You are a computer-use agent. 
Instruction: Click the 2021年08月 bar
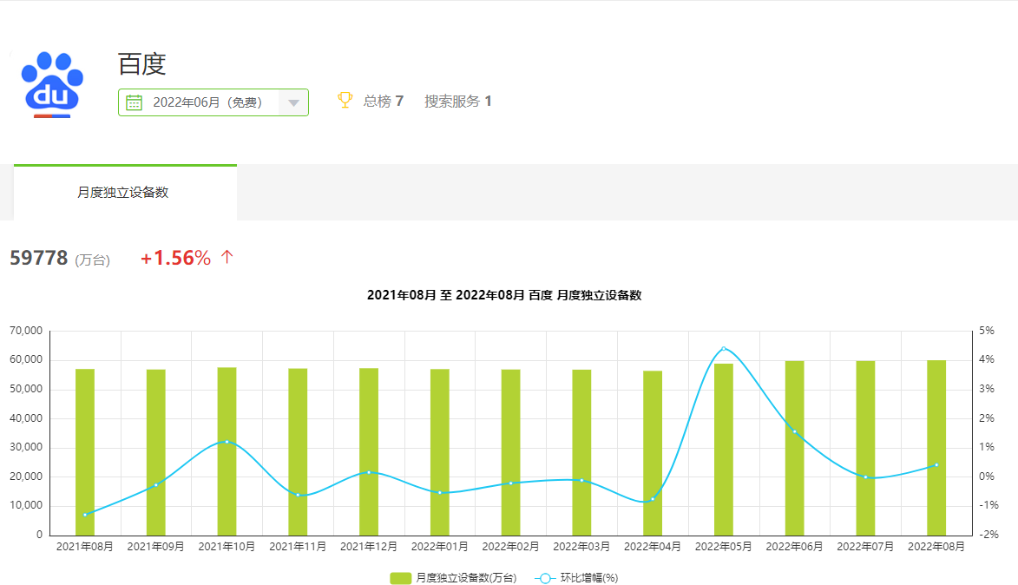click(85, 452)
